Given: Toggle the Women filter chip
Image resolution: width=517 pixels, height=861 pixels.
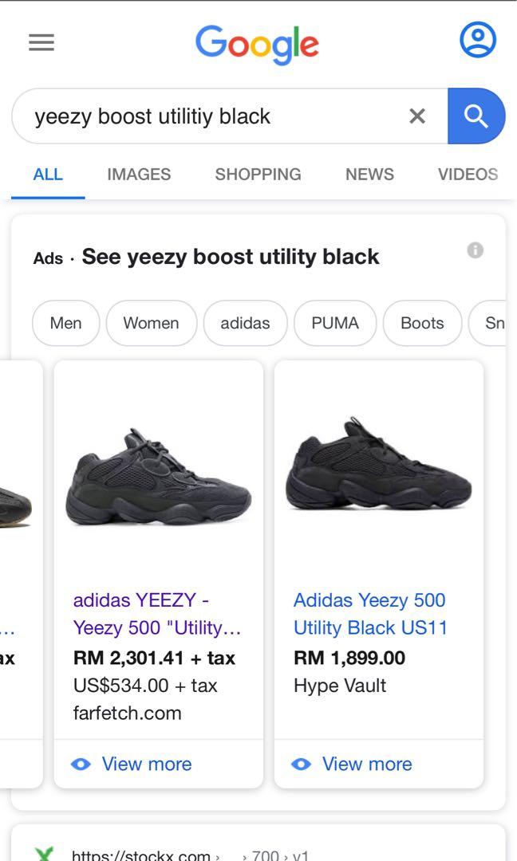Looking at the screenshot, I should [151, 323].
